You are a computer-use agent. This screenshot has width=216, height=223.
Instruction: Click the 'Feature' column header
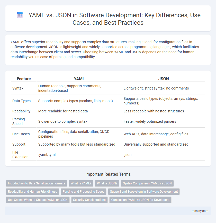[24, 79]
